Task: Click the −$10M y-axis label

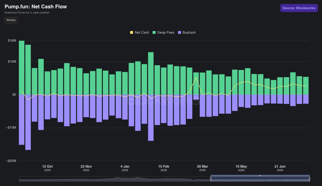Action: (11, 128)
